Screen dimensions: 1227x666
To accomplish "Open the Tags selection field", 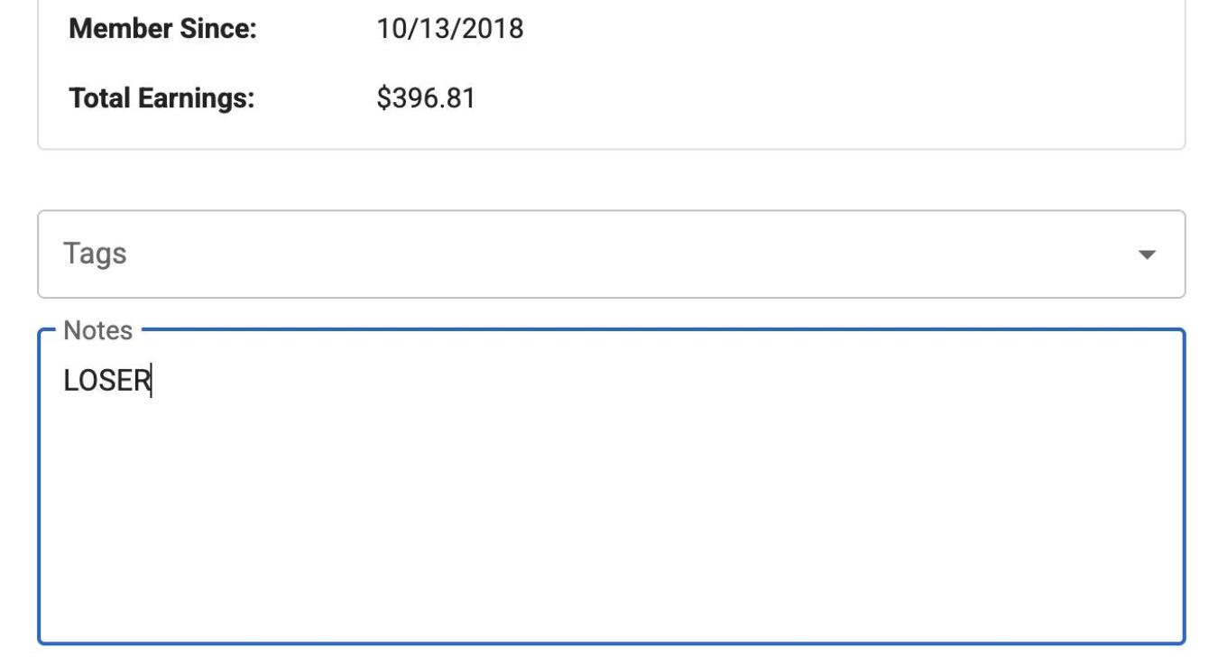I will pyautogui.click(x=611, y=254).
